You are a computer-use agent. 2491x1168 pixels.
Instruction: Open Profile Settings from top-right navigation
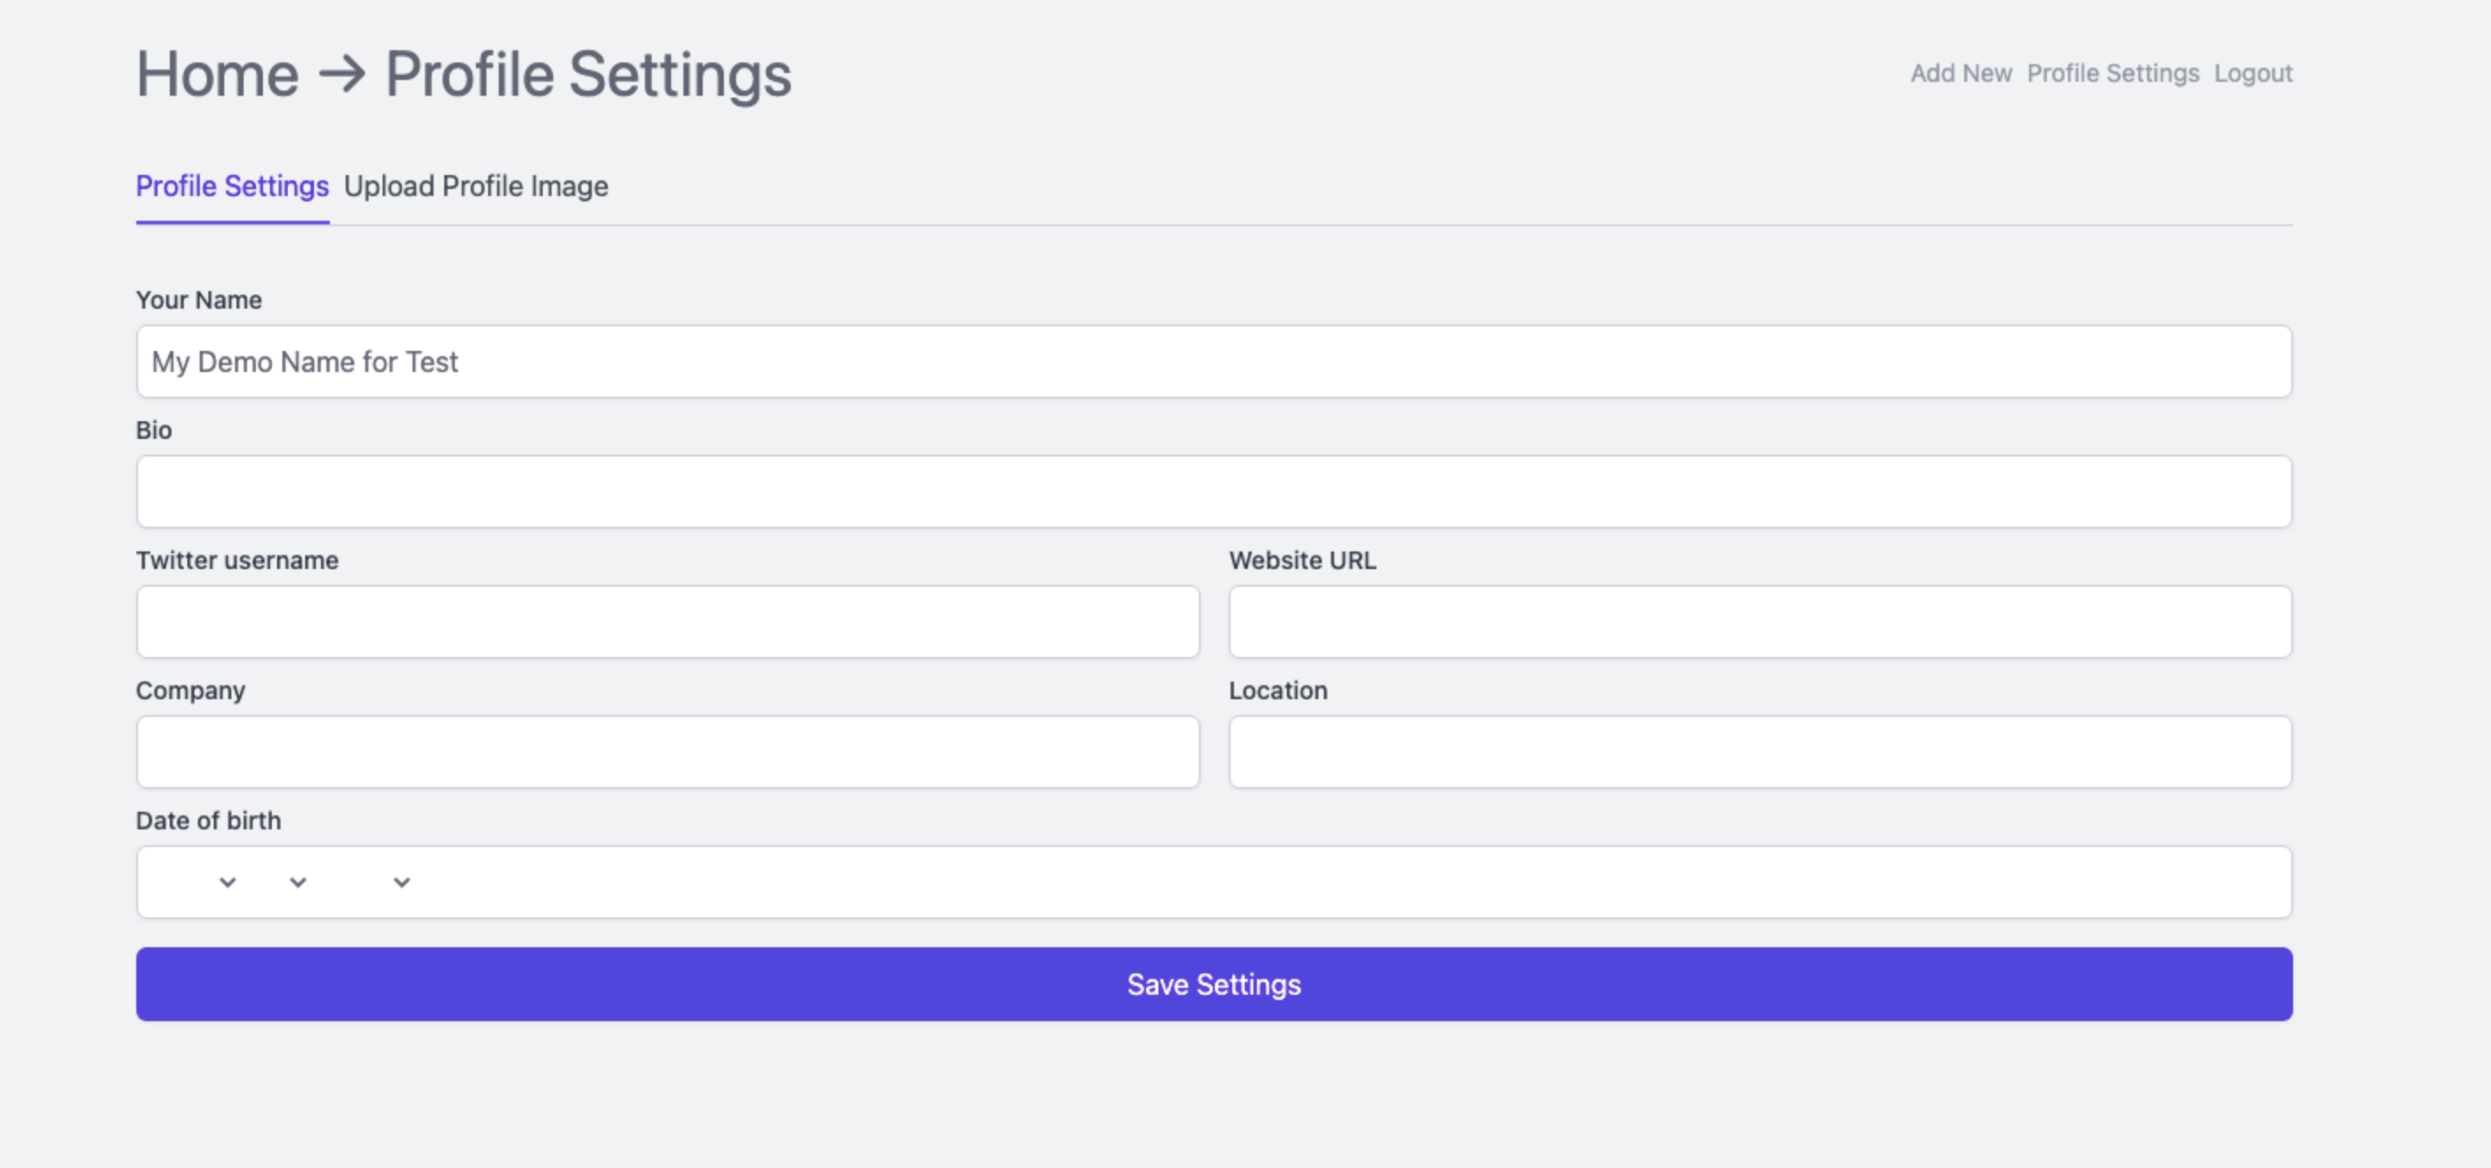click(2112, 74)
